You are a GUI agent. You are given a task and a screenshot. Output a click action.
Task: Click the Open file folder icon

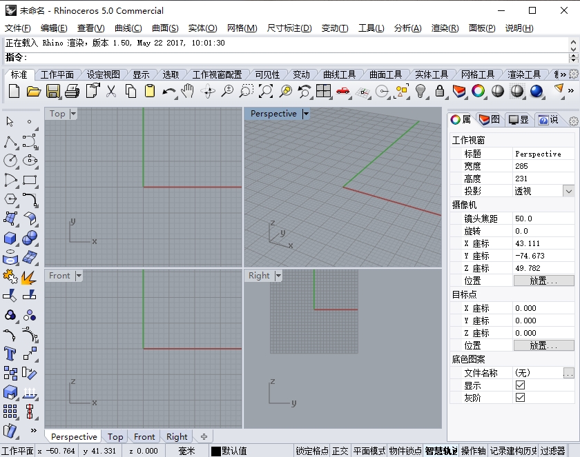pyautogui.click(x=33, y=92)
